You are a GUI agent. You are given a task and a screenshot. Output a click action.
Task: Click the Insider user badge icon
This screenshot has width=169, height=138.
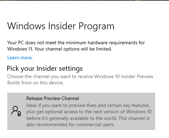[x=16, y=111]
